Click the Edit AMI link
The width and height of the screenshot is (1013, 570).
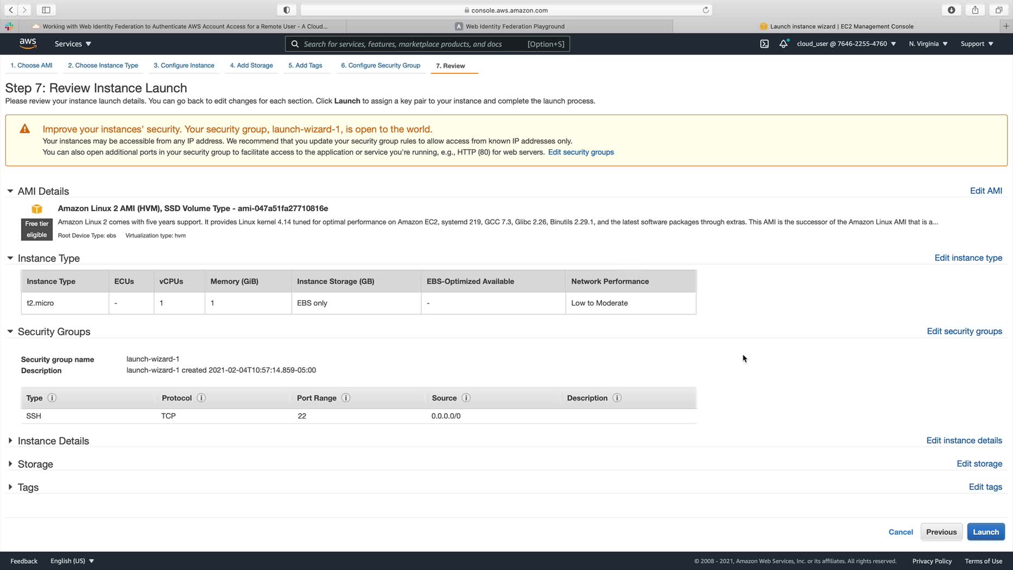986,191
